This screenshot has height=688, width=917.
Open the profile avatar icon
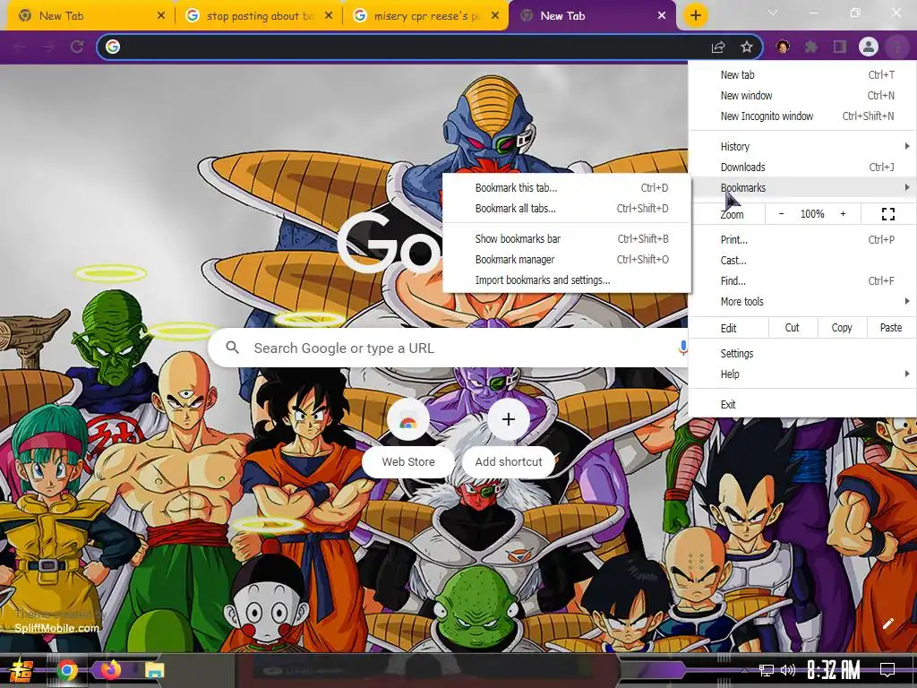869,47
